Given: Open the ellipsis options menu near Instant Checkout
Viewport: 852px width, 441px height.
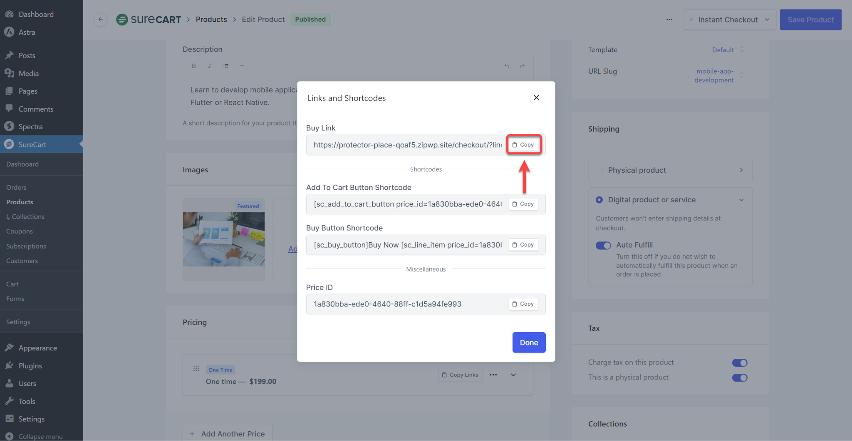Looking at the screenshot, I should 669,20.
